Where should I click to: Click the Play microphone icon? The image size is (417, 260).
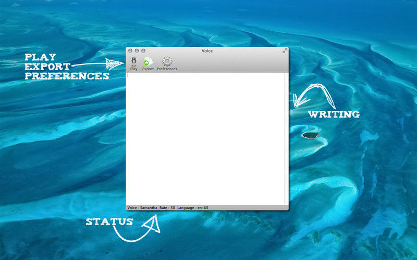point(133,62)
